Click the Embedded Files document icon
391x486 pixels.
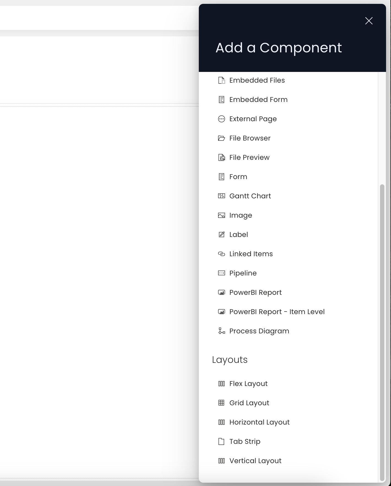pyautogui.click(x=221, y=80)
